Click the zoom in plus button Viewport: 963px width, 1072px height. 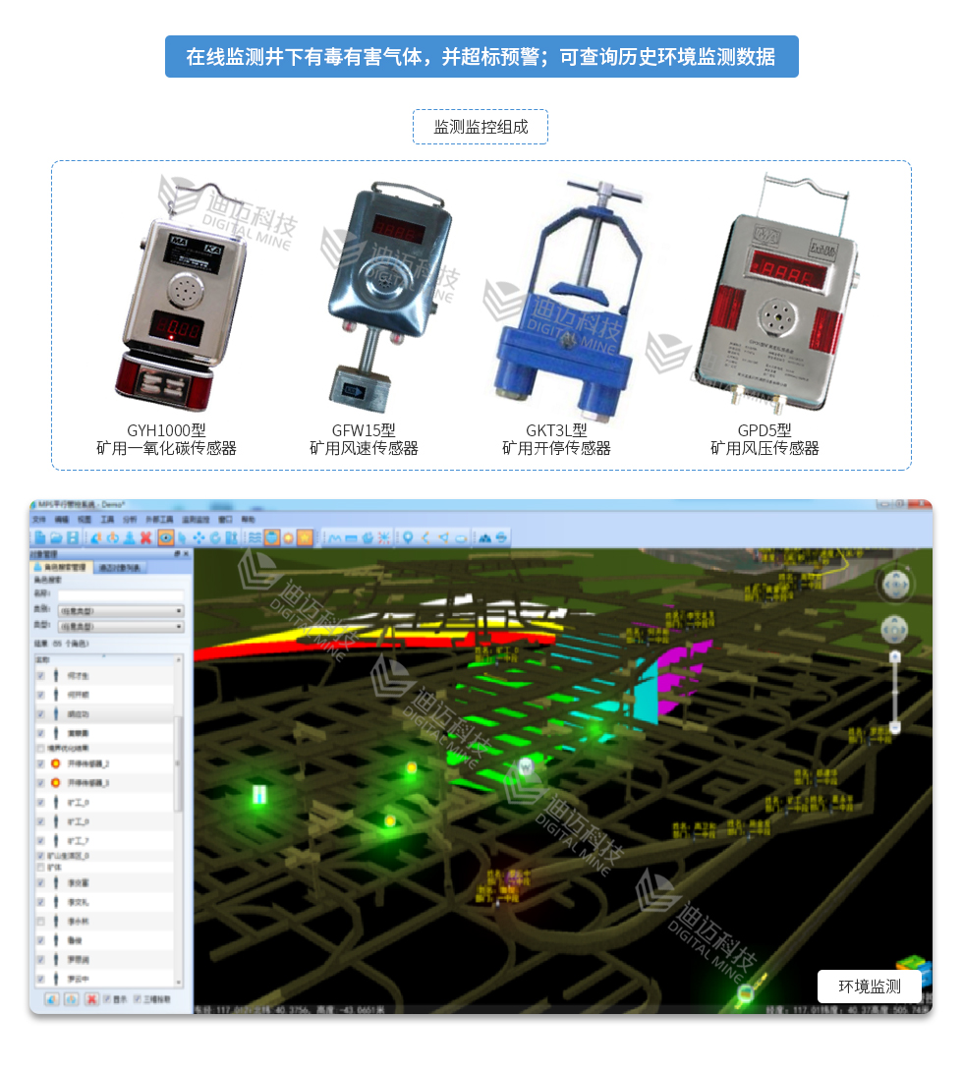click(x=894, y=655)
